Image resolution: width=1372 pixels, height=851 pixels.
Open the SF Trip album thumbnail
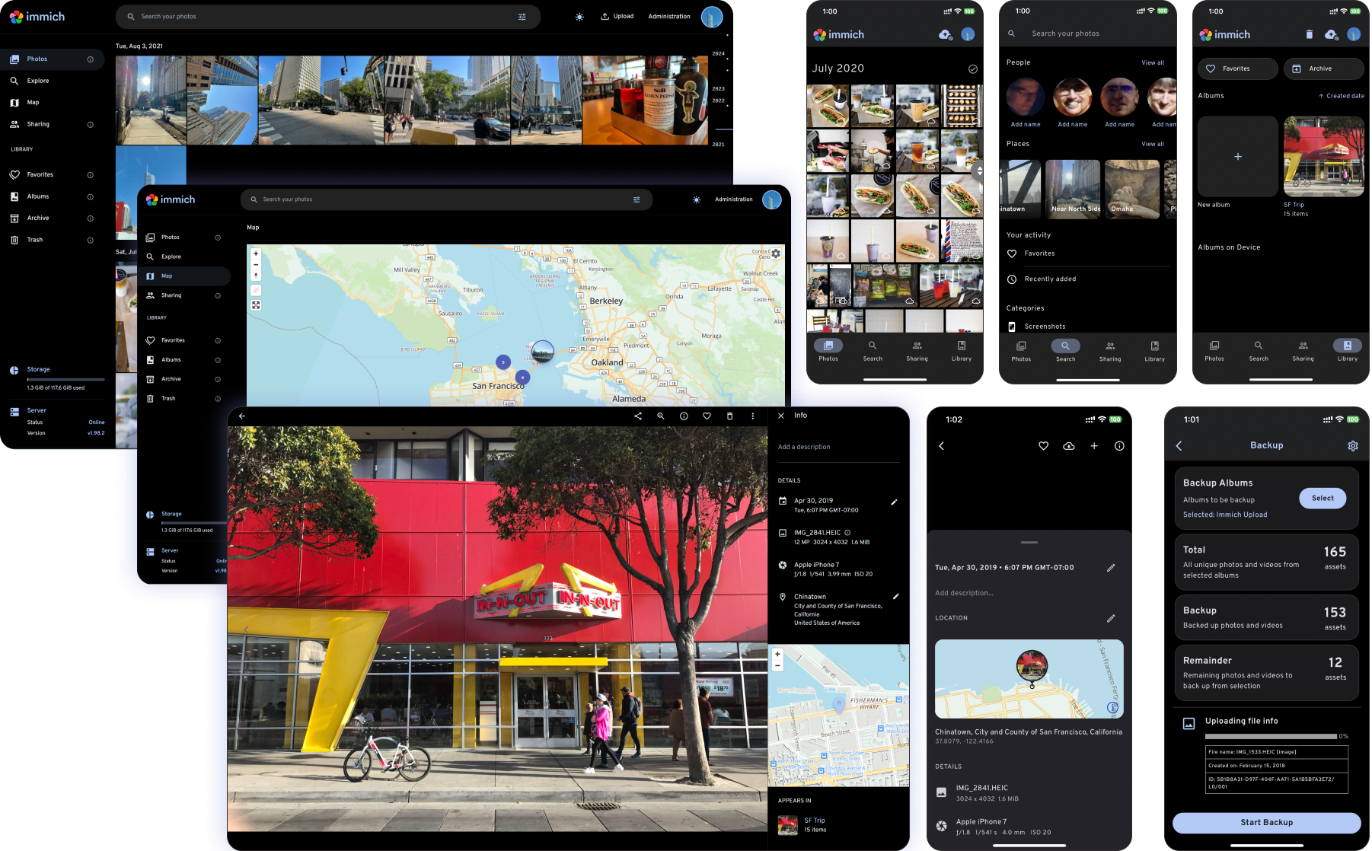coord(1323,156)
